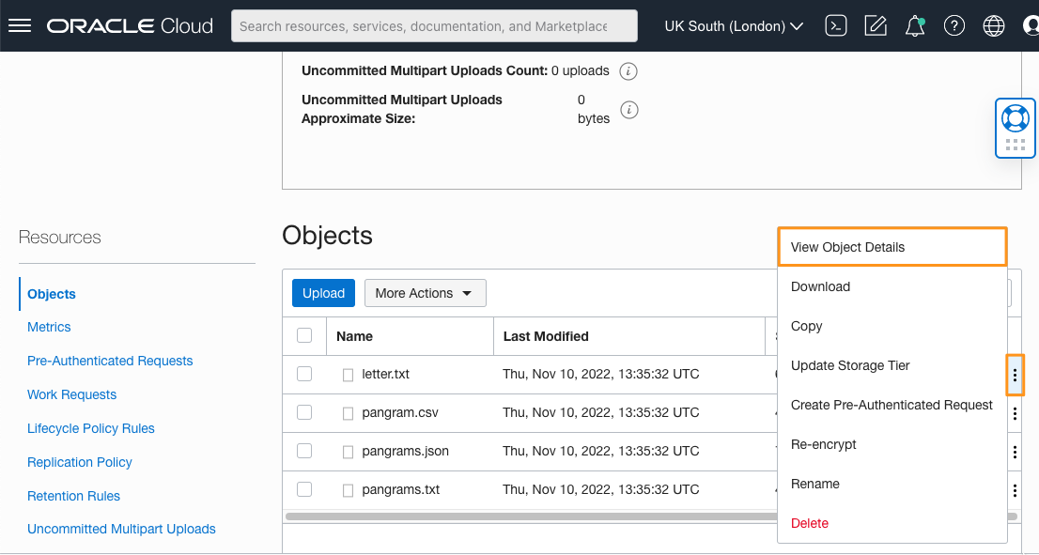The width and height of the screenshot is (1039, 555).
Task: Open the UK South (London) region selector
Action: (734, 26)
